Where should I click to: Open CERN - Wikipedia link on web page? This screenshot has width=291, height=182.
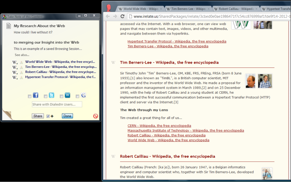159,126
